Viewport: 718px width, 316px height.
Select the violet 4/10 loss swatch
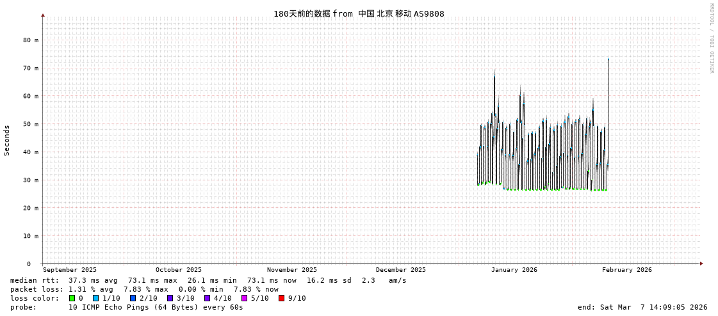tap(207, 298)
